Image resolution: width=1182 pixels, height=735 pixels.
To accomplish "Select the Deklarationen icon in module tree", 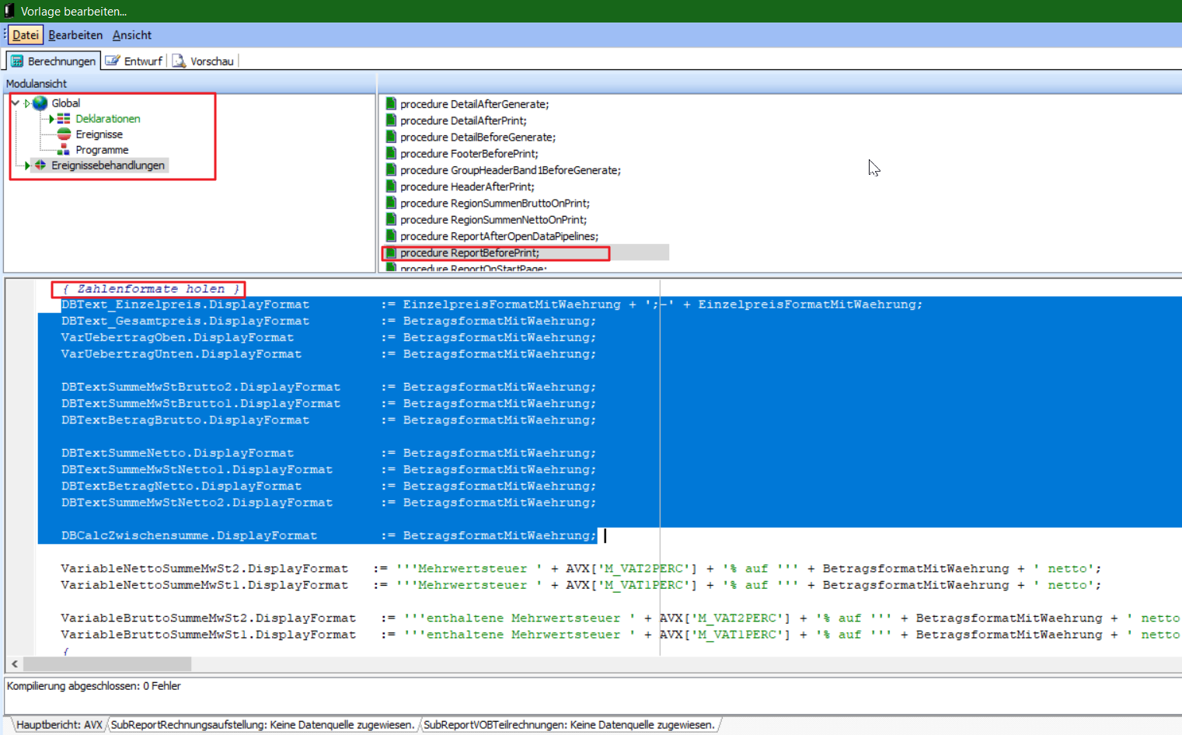I will click(x=64, y=119).
